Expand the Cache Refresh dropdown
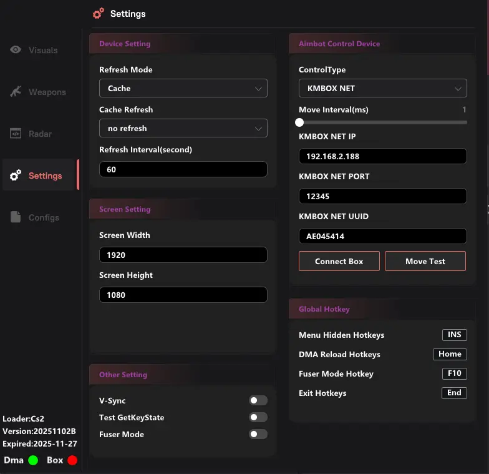 pyautogui.click(x=183, y=128)
